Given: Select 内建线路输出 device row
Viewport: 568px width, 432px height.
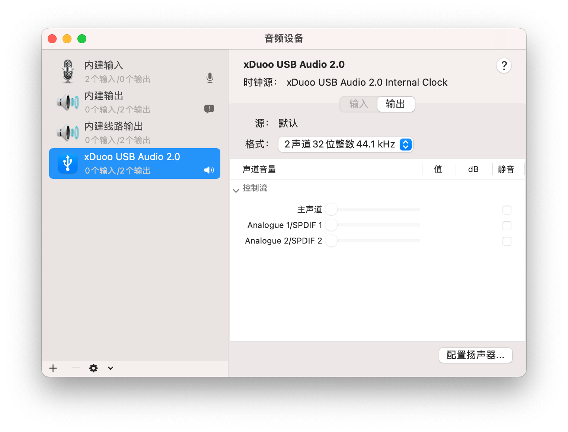Looking at the screenshot, I should [135, 133].
